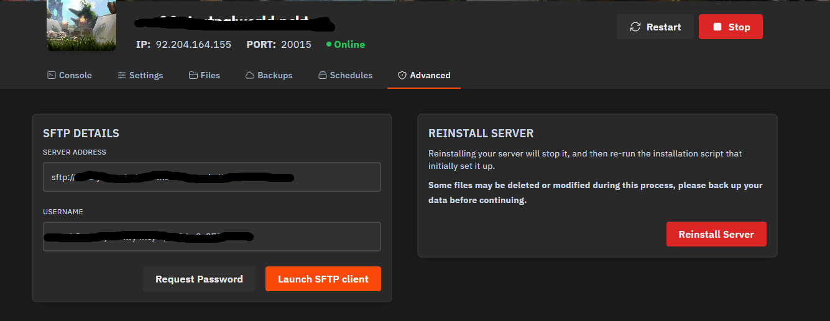This screenshot has width=830, height=321.
Task: Click the bold backup warning text
Action: coord(596,192)
